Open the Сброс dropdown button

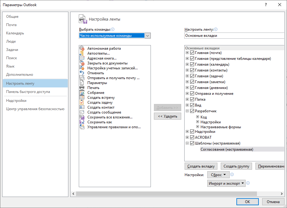click(218, 175)
